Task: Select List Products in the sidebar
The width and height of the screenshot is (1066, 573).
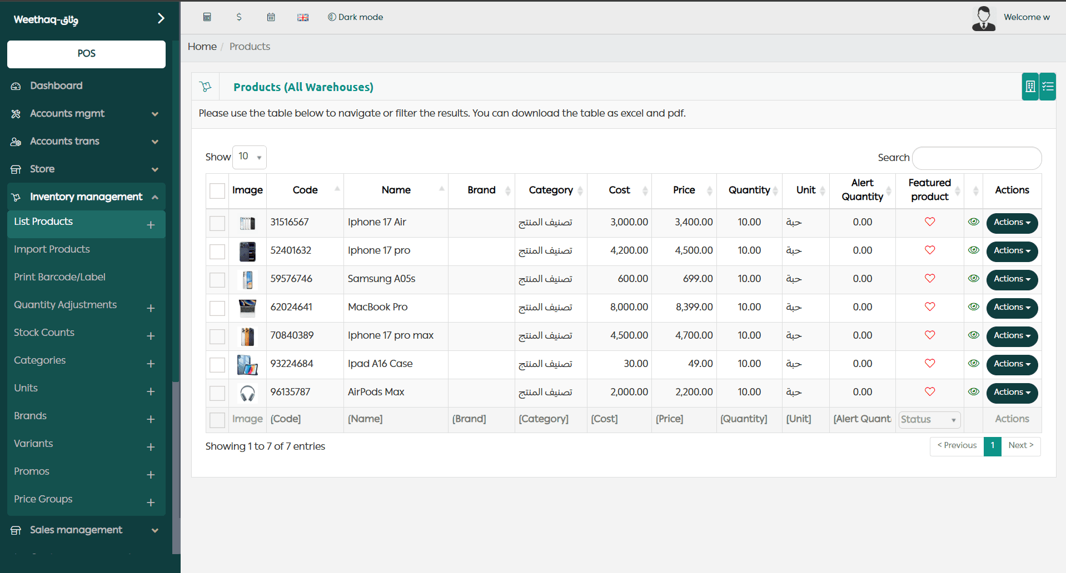Action: pos(43,221)
